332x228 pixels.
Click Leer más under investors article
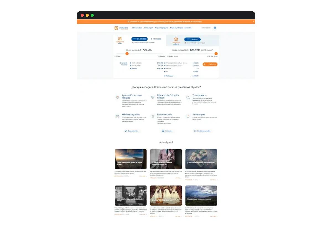point(178,178)
